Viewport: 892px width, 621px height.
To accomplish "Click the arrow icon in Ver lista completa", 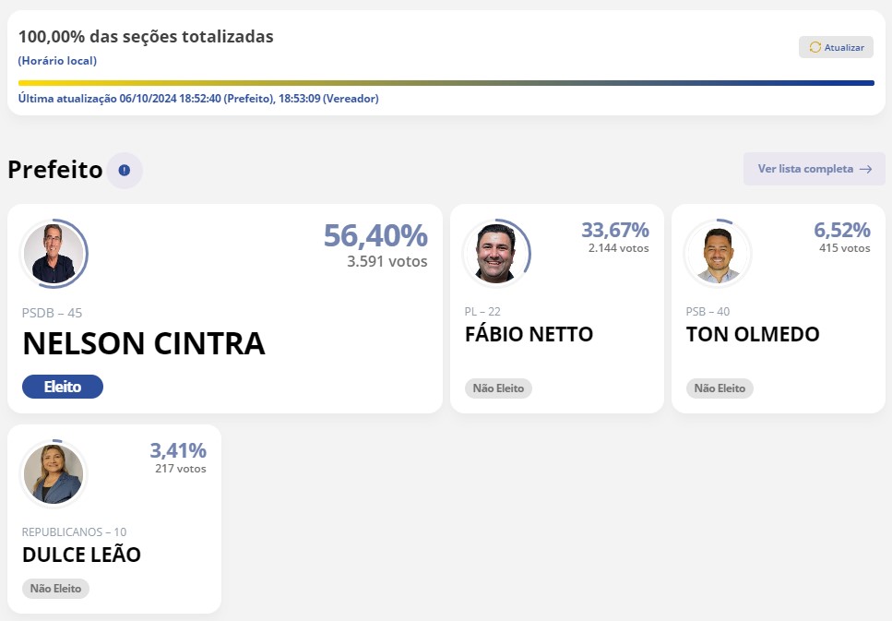I will coord(866,169).
